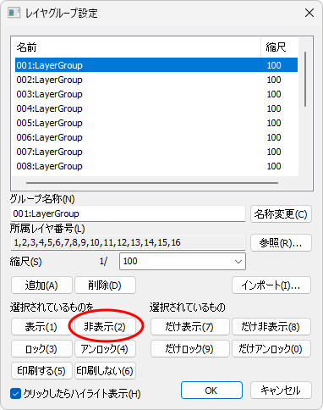Viewport: 323px width, 410px height.
Task: Click the horizontal scrollbar of the group list
Action: [152, 183]
